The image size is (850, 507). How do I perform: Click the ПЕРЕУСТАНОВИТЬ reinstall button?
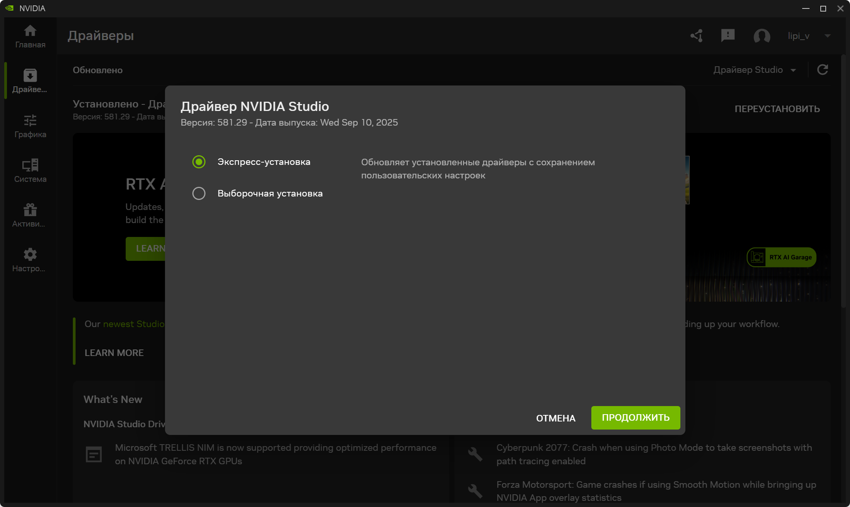coord(777,109)
